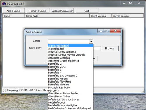Choose Battlefield Heroes entry

pyautogui.click(x=71, y=79)
